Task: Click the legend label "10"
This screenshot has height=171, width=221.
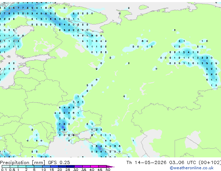Action: point(44,170)
